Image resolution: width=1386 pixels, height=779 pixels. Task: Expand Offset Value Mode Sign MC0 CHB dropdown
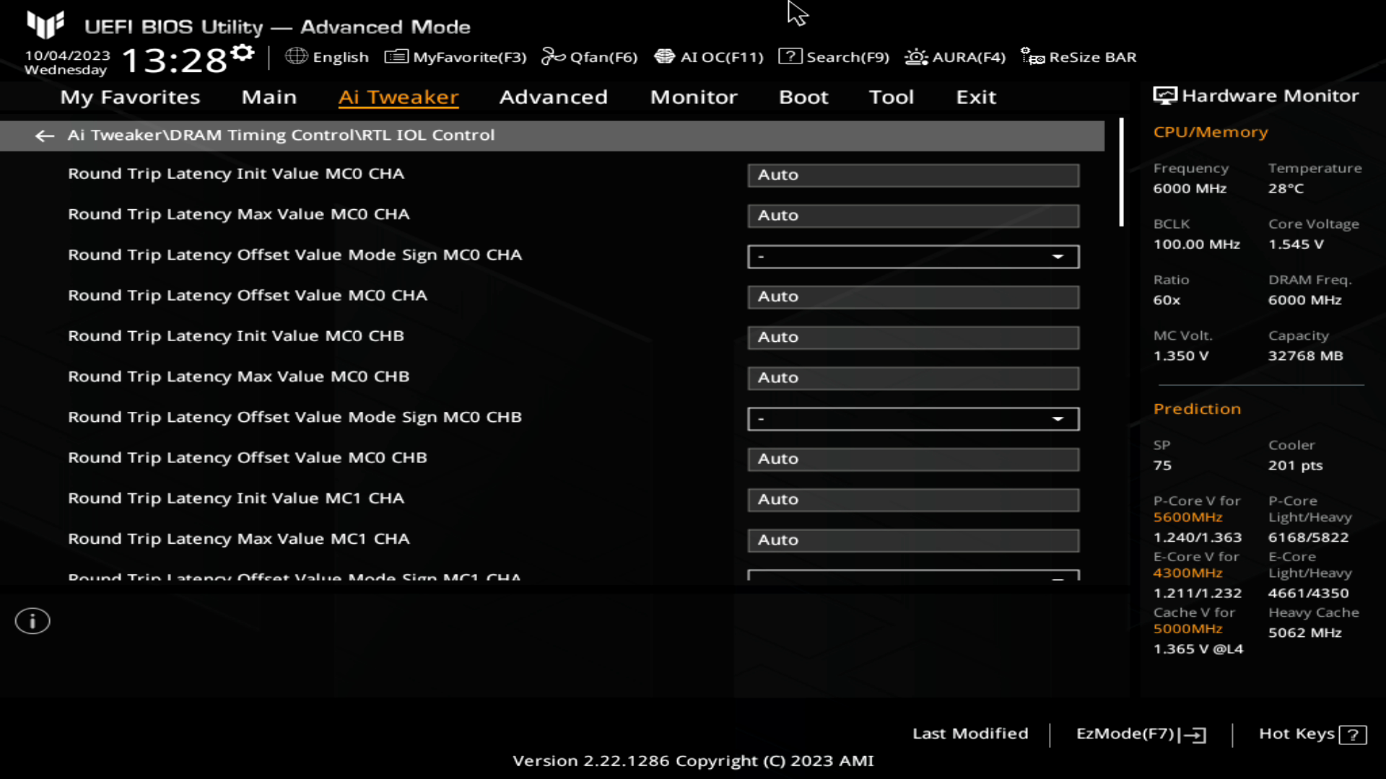point(913,419)
